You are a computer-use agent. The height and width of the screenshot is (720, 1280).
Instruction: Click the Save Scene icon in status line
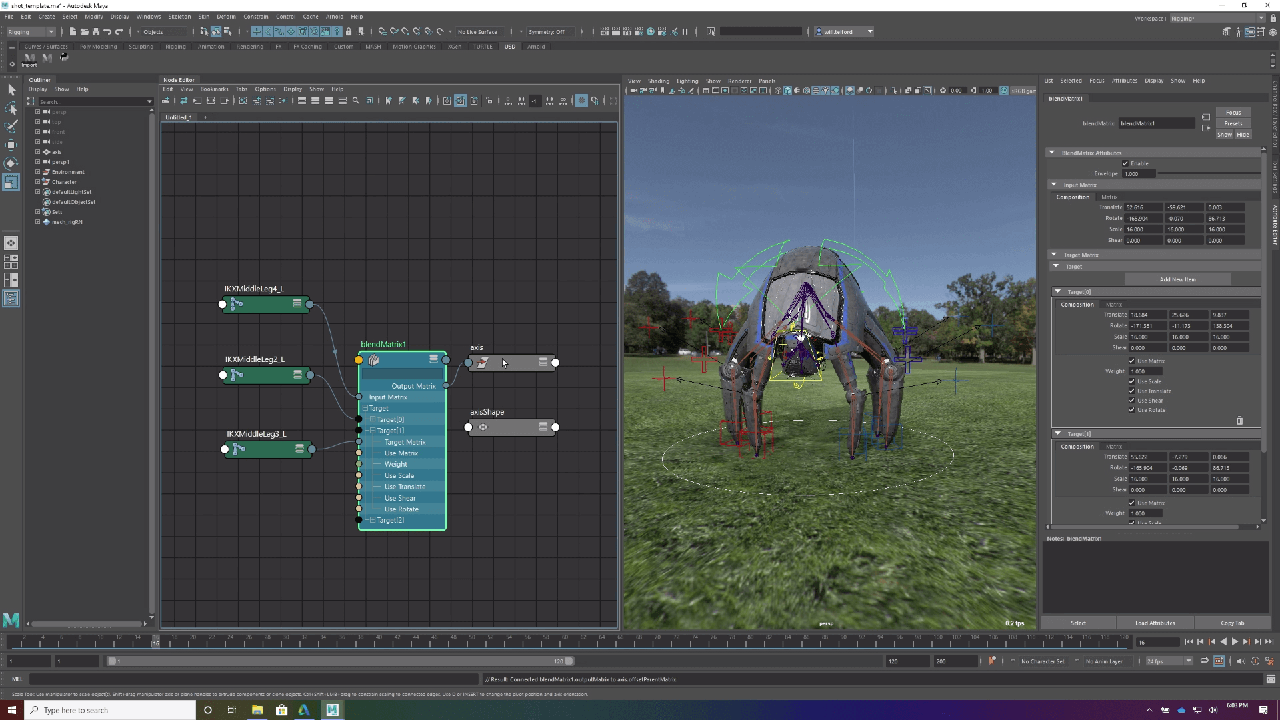click(x=96, y=32)
